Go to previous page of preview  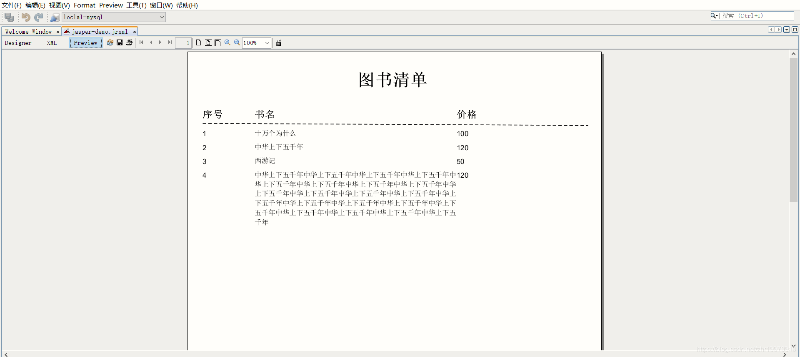(151, 42)
